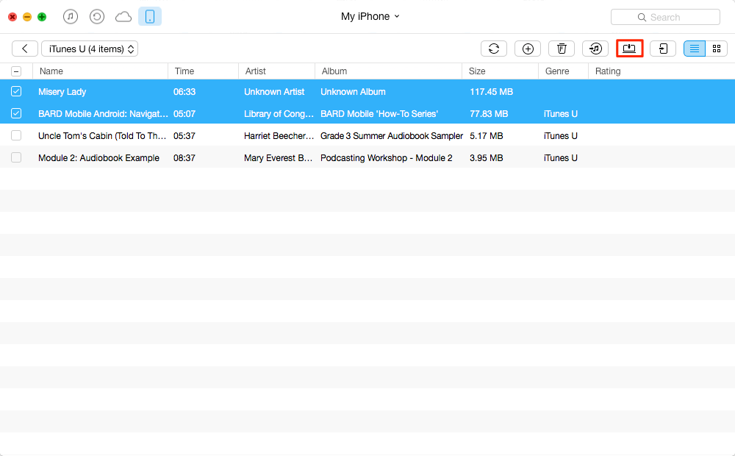Click the '117.45 MB' size cell
Image resolution: width=735 pixels, height=456 pixels.
pos(491,92)
